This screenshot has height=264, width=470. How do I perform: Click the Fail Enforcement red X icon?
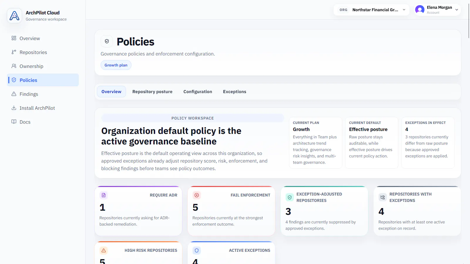point(197,195)
